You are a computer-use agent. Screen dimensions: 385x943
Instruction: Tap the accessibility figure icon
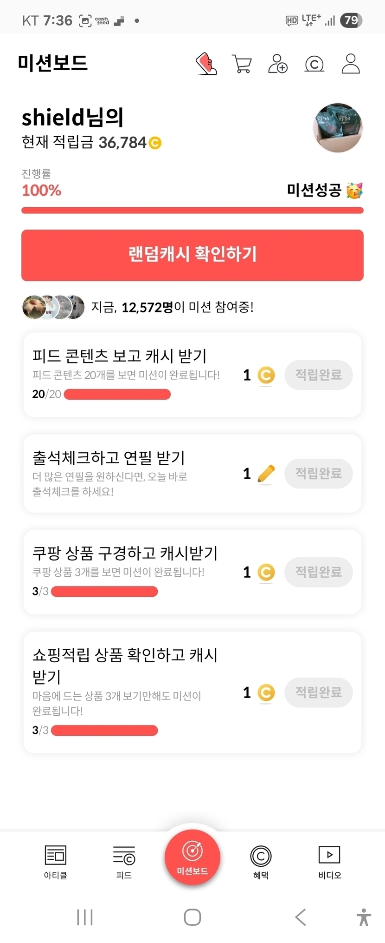[364, 917]
